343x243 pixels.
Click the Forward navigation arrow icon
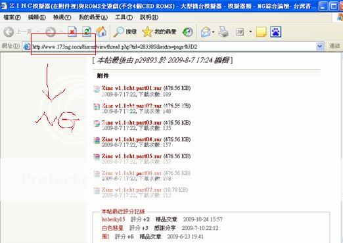[x=51, y=32]
